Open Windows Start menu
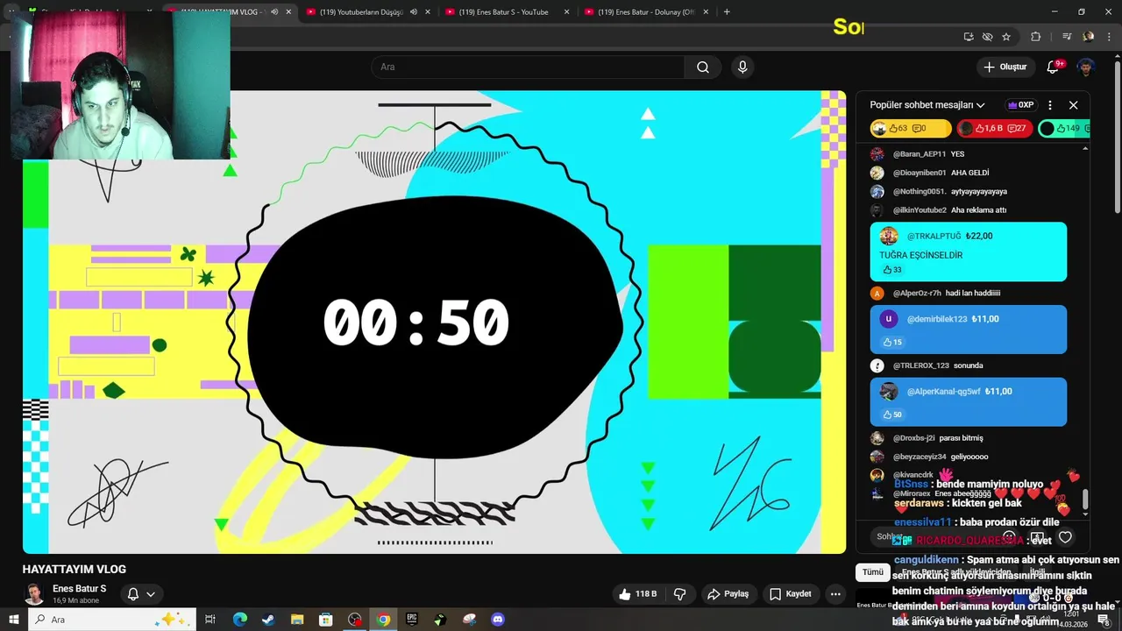Screen dimensions: 1122x631 coord(13,620)
